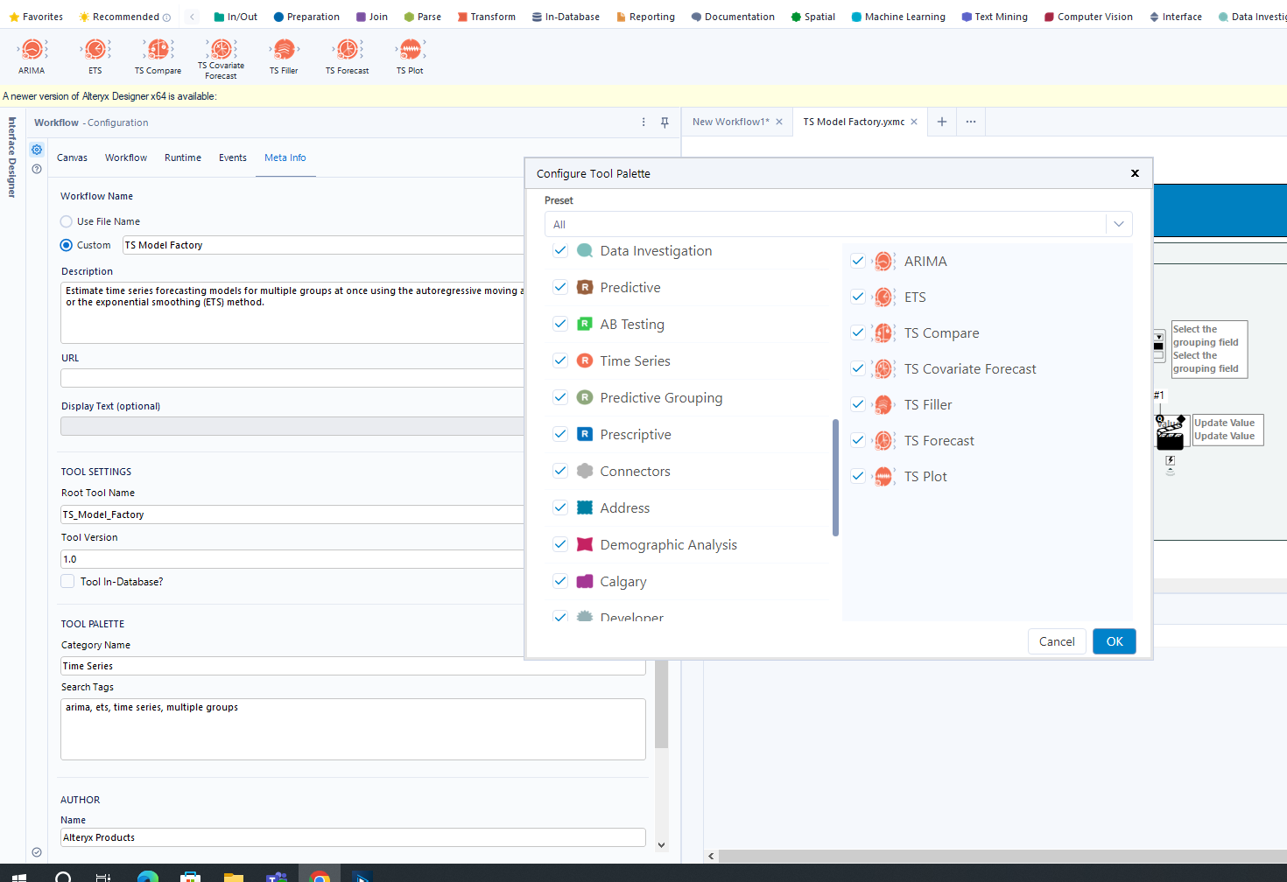Screen dimensions: 1287x882
Task: Select the Use File Name radio button
Action: coord(67,221)
